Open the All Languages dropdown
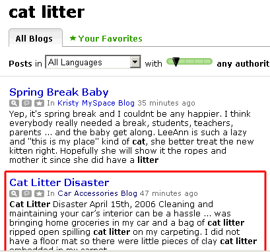 [93, 62]
